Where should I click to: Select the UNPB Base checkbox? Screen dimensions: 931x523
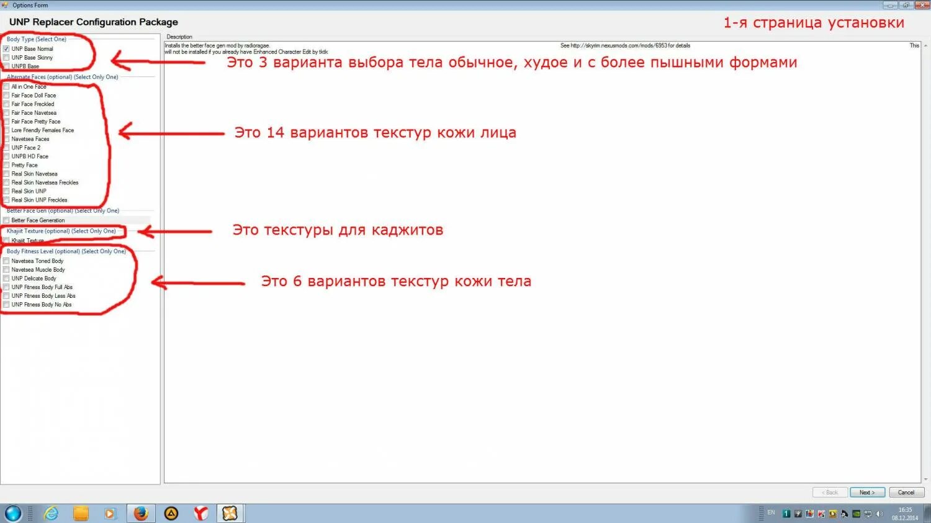tap(6, 66)
